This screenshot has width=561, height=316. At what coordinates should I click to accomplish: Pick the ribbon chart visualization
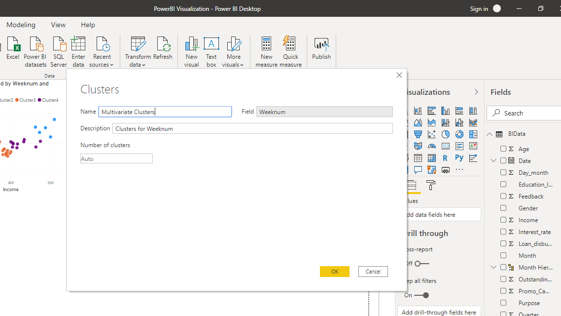point(473,122)
